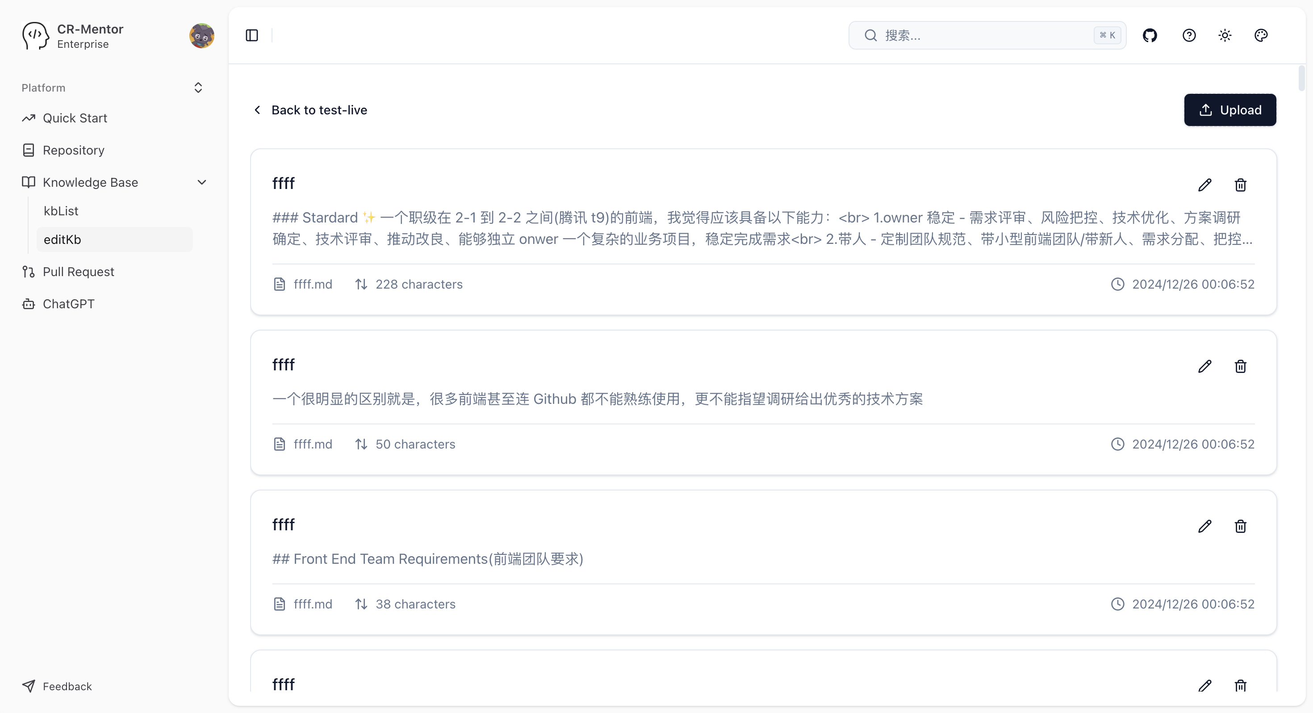Select the Pull Request sidebar icon
1313x713 pixels.
point(29,271)
